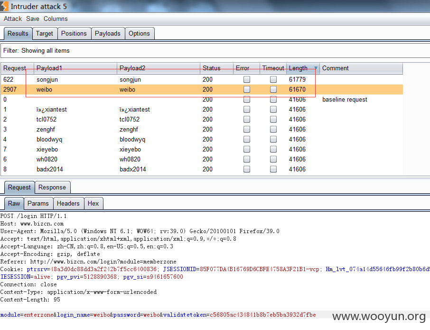The width and height of the screenshot is (430, 330).
Task: Switch to the Target tab
Action: click(x=45, y=33)
